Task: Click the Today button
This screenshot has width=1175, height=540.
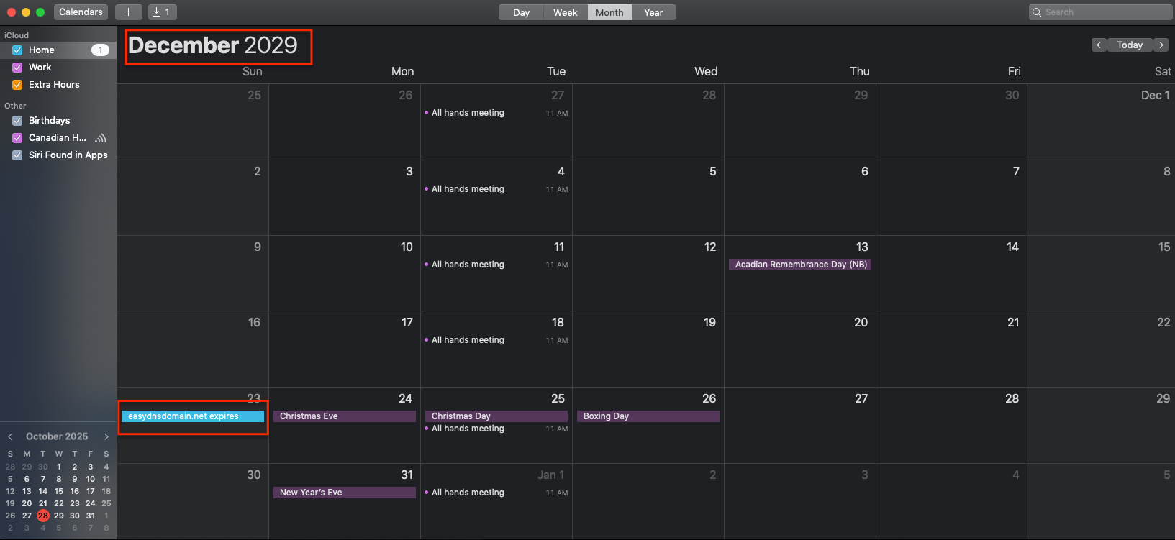Action: coord(1129,45)
